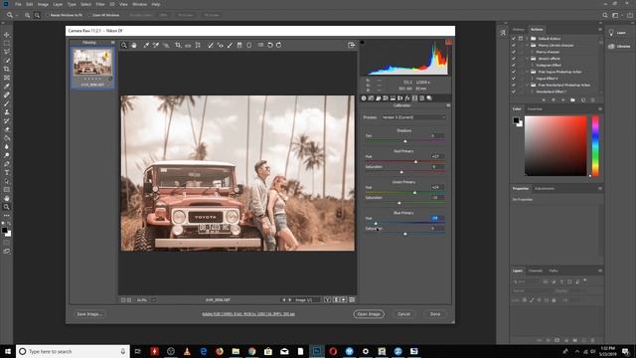Open the Effects fx panel tab
This screenshot has width=636, height=358.
pyautogui.click(x=407, y=98)
